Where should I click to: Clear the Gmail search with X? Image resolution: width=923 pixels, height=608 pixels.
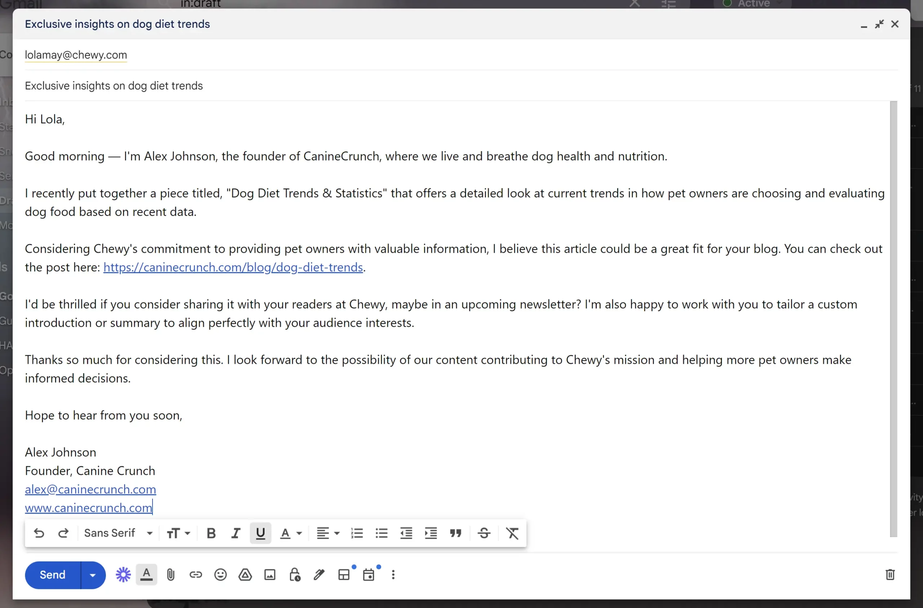point(635,4)
